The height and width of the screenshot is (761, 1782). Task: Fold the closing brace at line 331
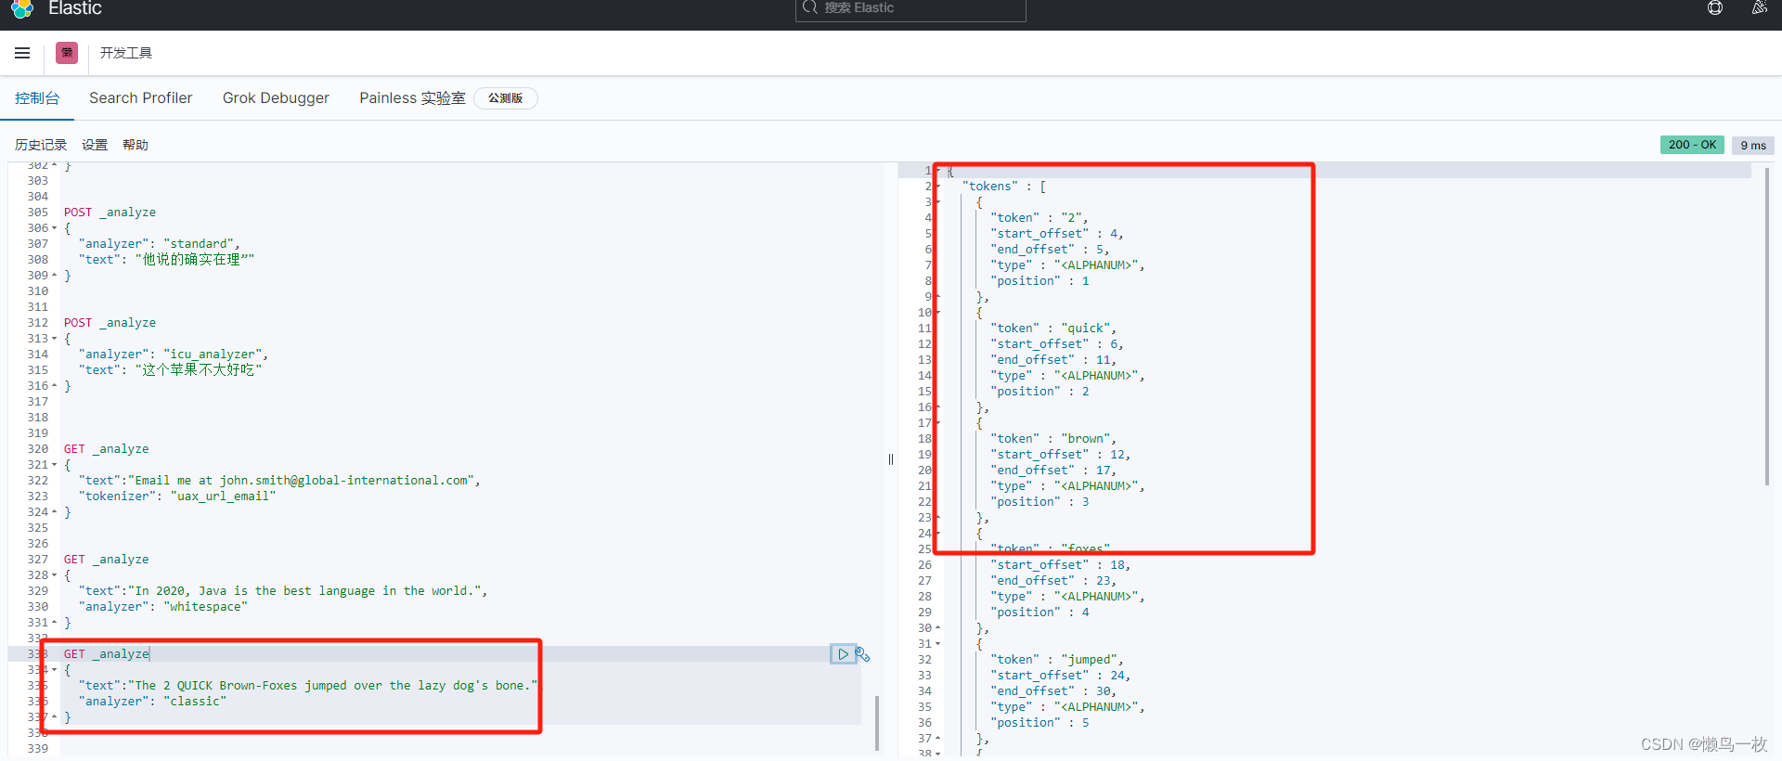coord(54,623)
